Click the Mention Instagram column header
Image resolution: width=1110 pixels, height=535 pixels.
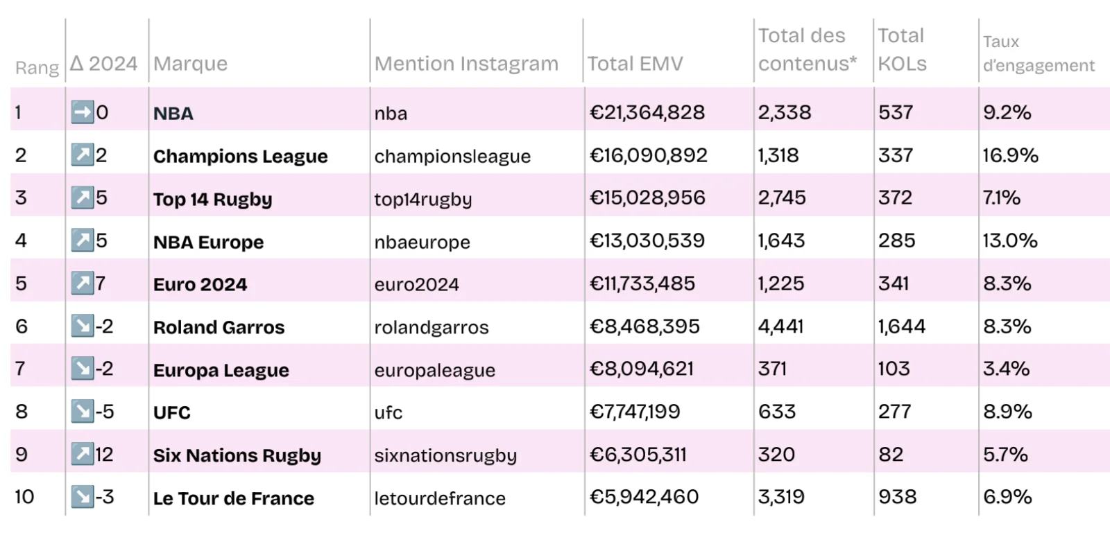[x=466, y=64]
